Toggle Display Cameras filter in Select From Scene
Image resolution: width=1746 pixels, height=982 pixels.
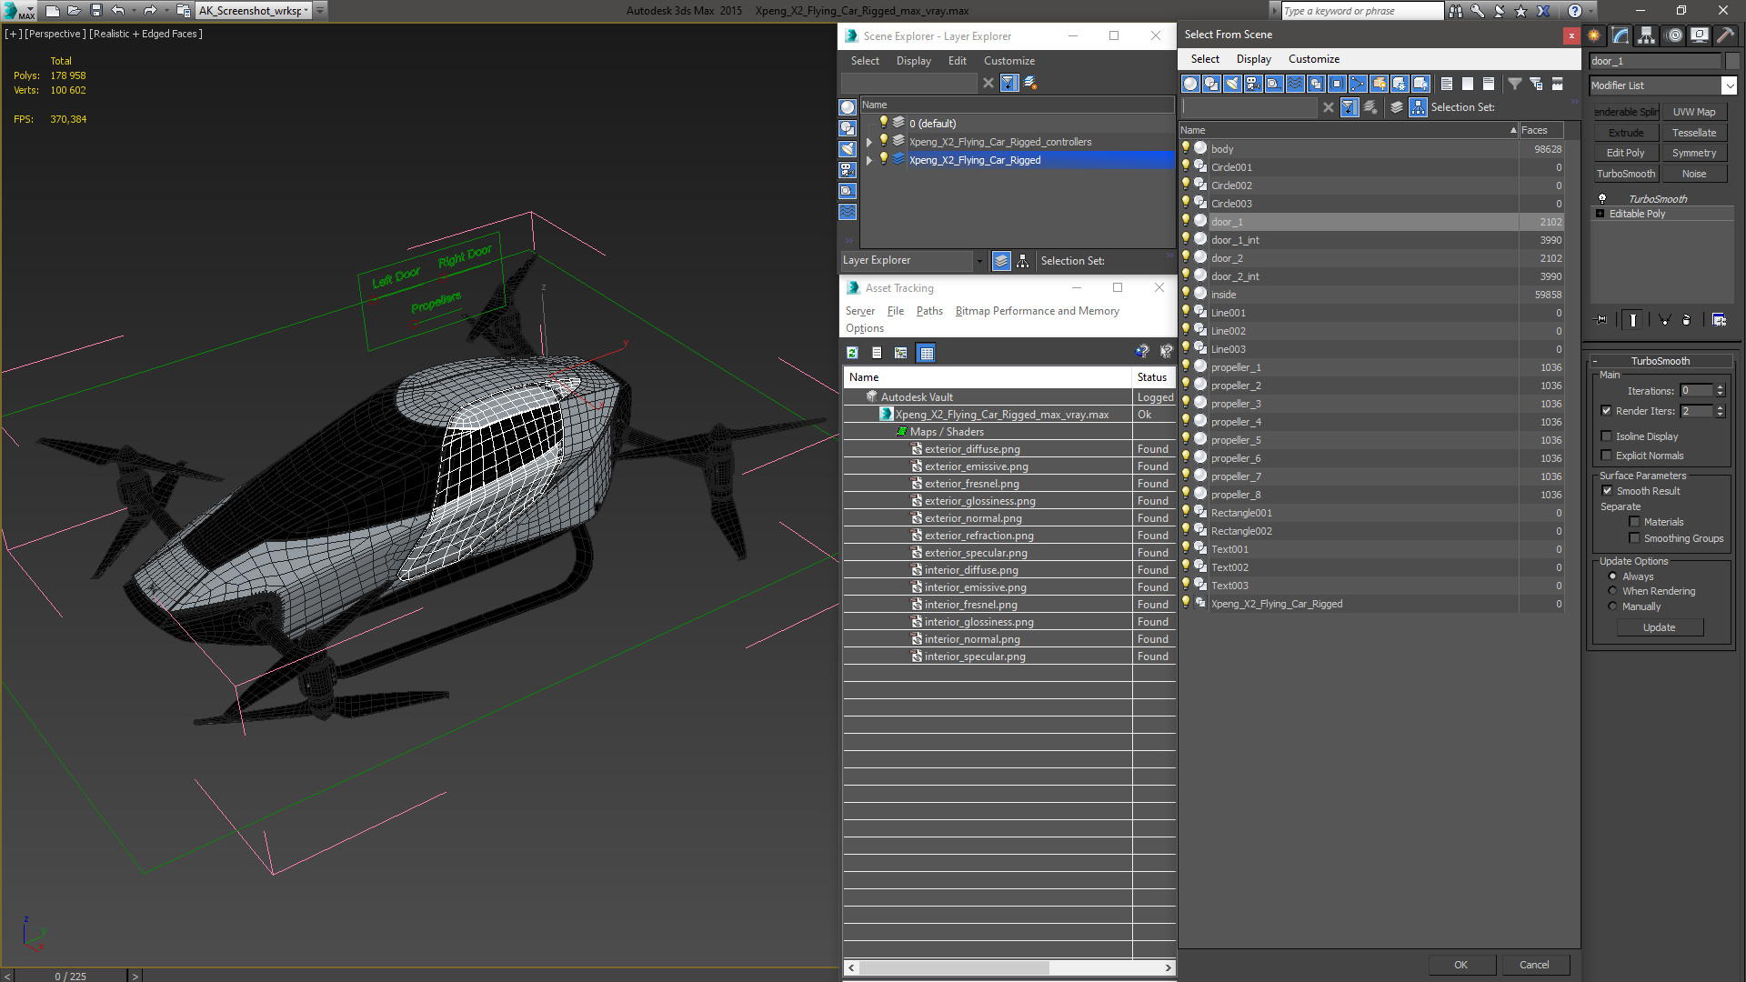pos(1253,84)
